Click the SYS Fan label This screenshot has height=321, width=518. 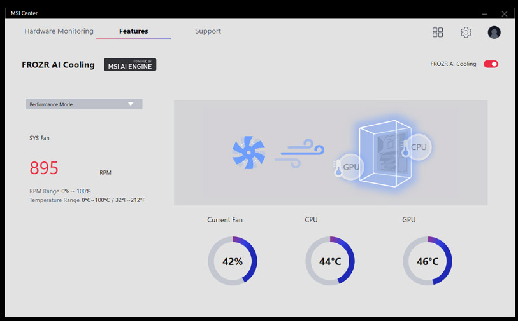pos(40,138)
